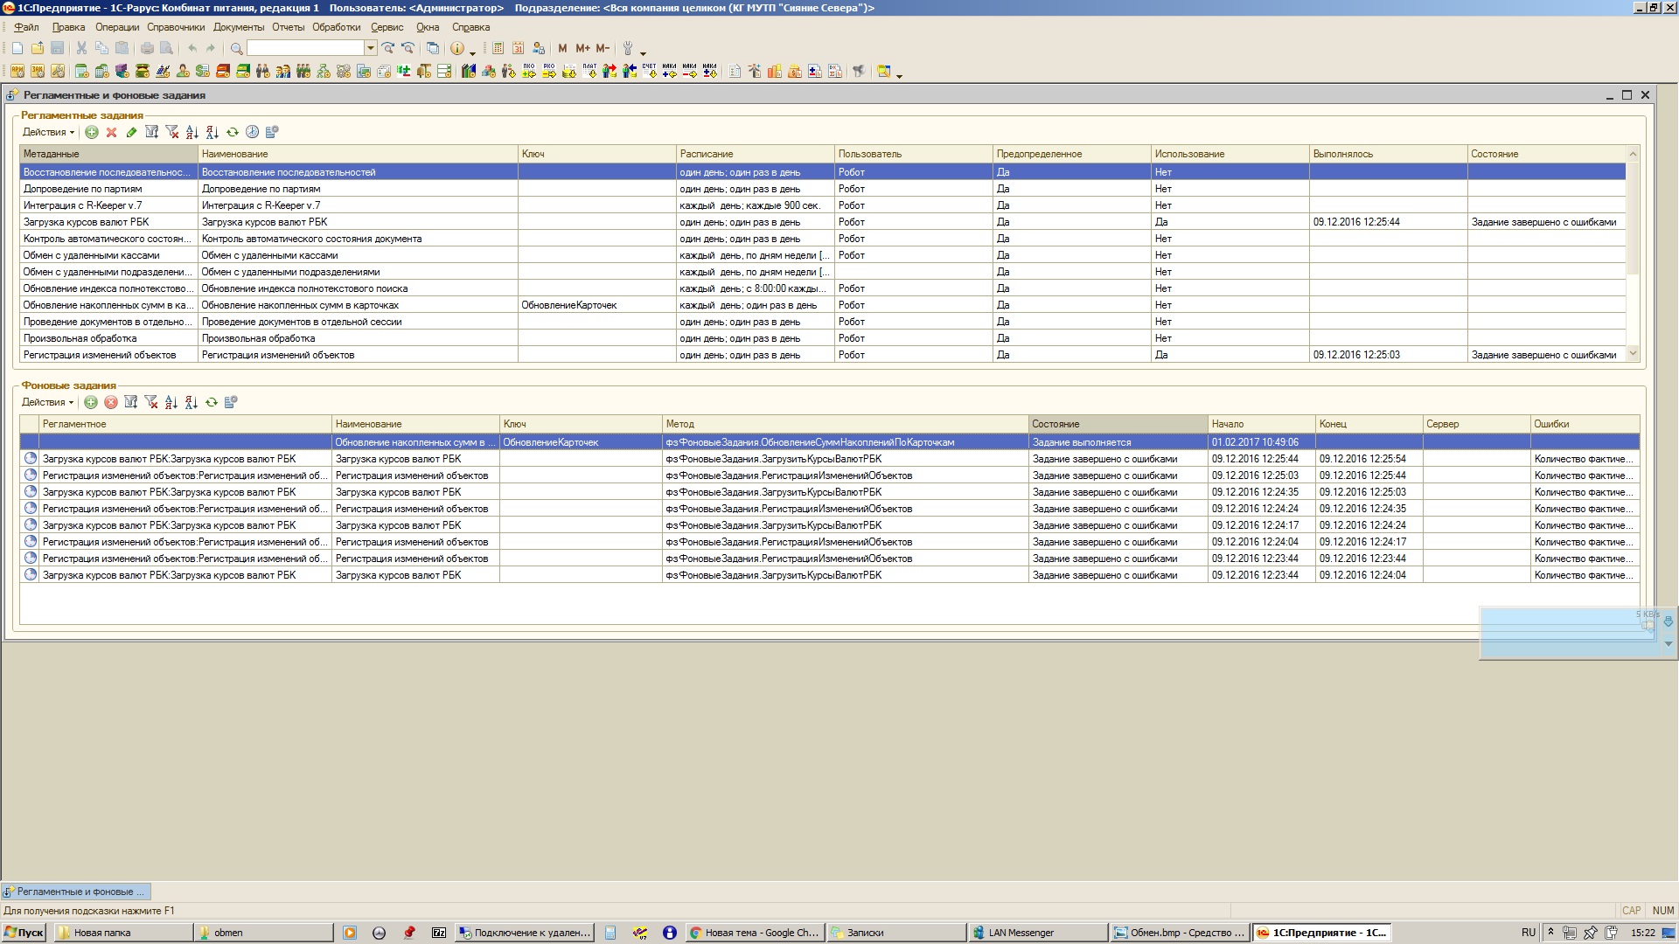Click the Open file icon in main toolbar
This screenshot has width=1679, height=944.
[x=38, y=48]
